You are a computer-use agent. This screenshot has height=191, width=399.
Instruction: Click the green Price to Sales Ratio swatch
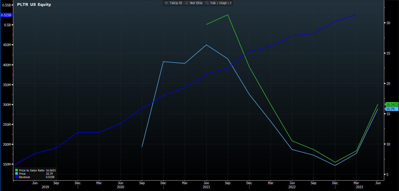17,170
